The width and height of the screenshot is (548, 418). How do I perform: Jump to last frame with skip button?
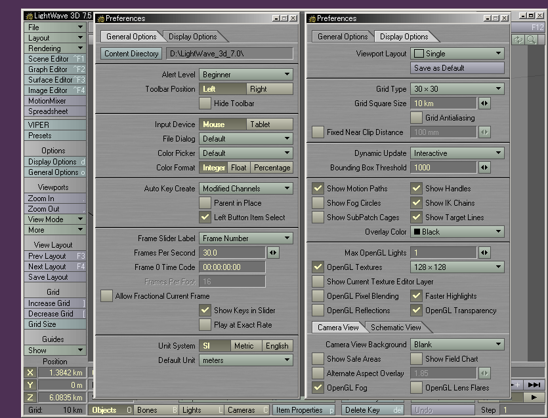535,385
